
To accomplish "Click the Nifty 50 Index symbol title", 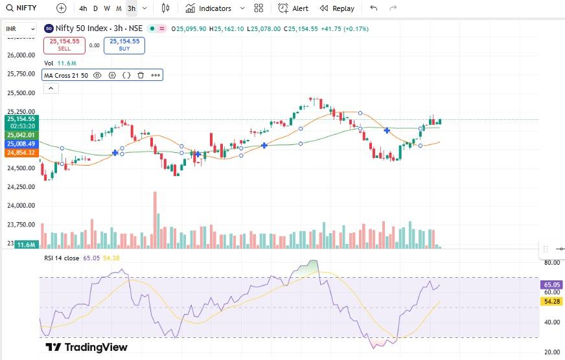I will tap(98, 28).
